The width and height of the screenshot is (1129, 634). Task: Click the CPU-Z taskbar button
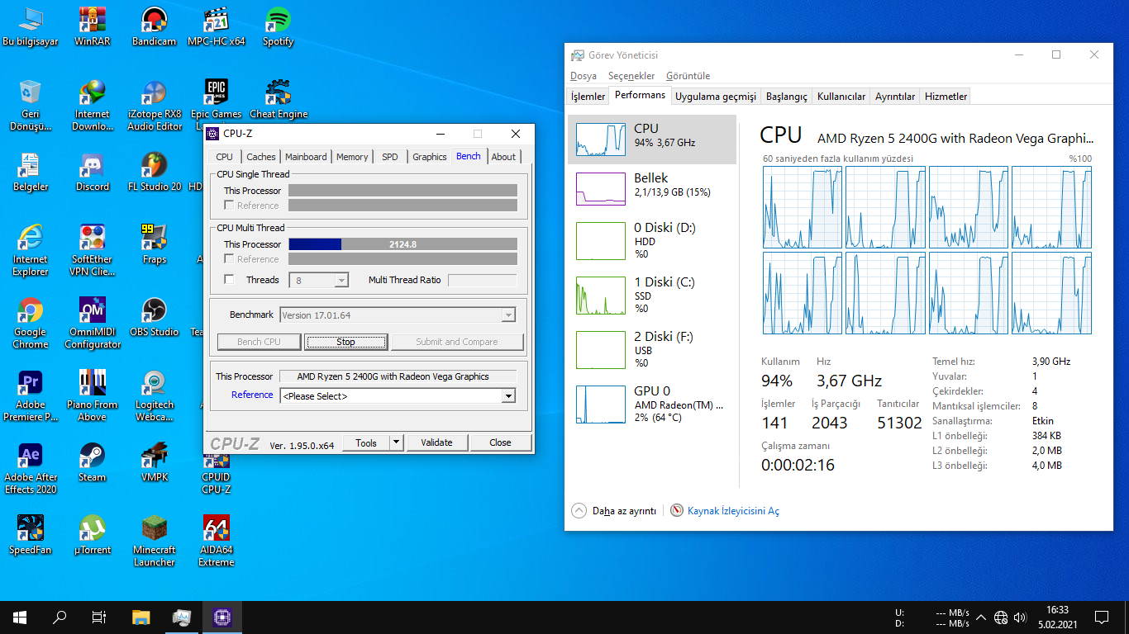(222, 617)
